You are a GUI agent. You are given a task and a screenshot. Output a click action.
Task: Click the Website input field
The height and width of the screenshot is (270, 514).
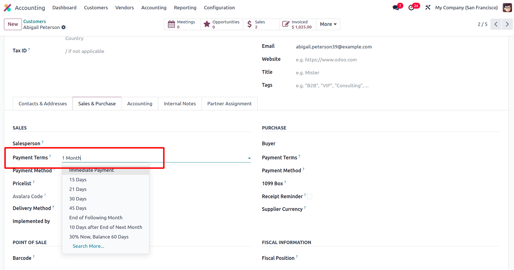point(398,60)
